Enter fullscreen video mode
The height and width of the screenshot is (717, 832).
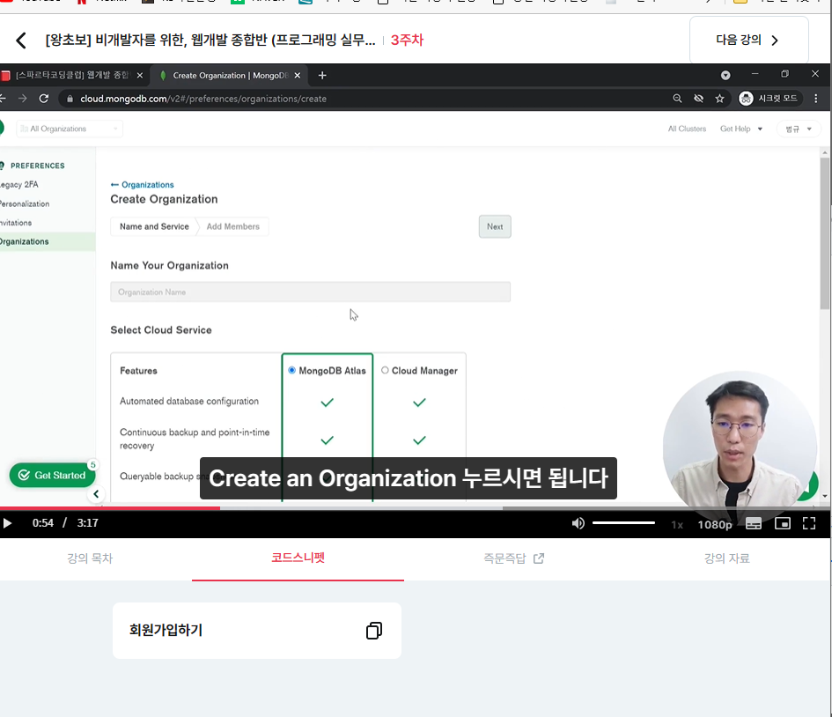click(808, 524)
